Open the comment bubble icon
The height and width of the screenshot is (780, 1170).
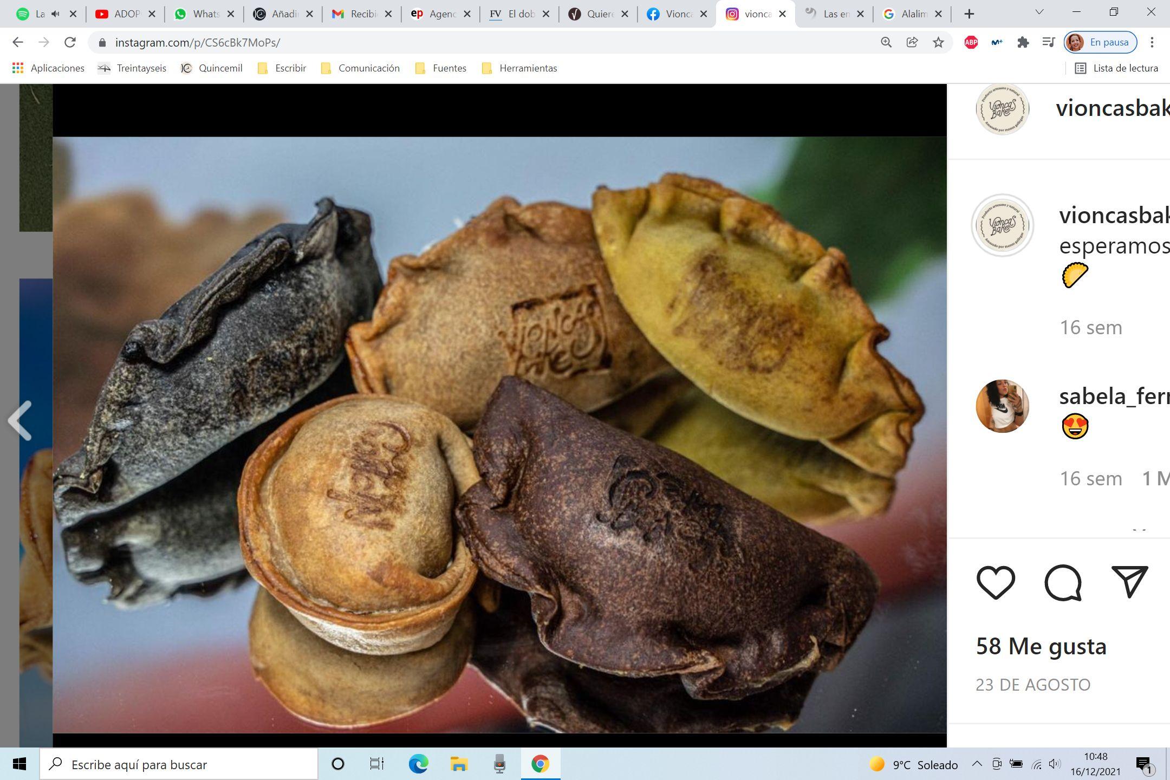pos(1063,582)
